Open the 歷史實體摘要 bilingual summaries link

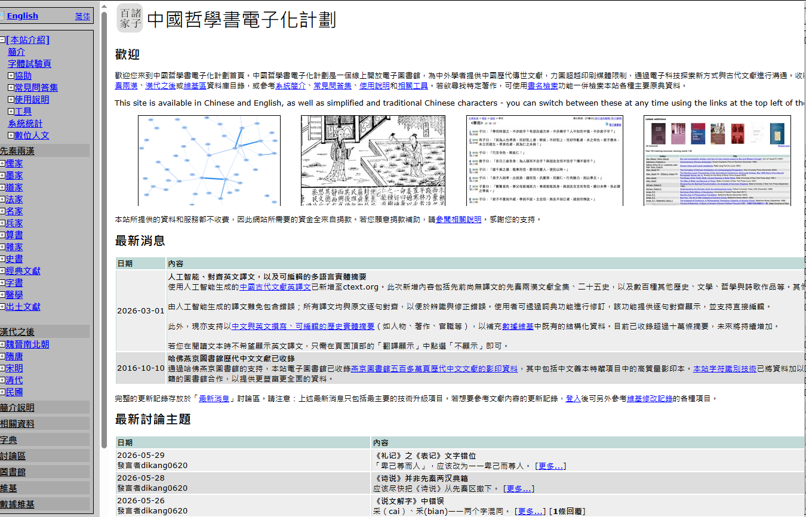click(x=303, y=327)
